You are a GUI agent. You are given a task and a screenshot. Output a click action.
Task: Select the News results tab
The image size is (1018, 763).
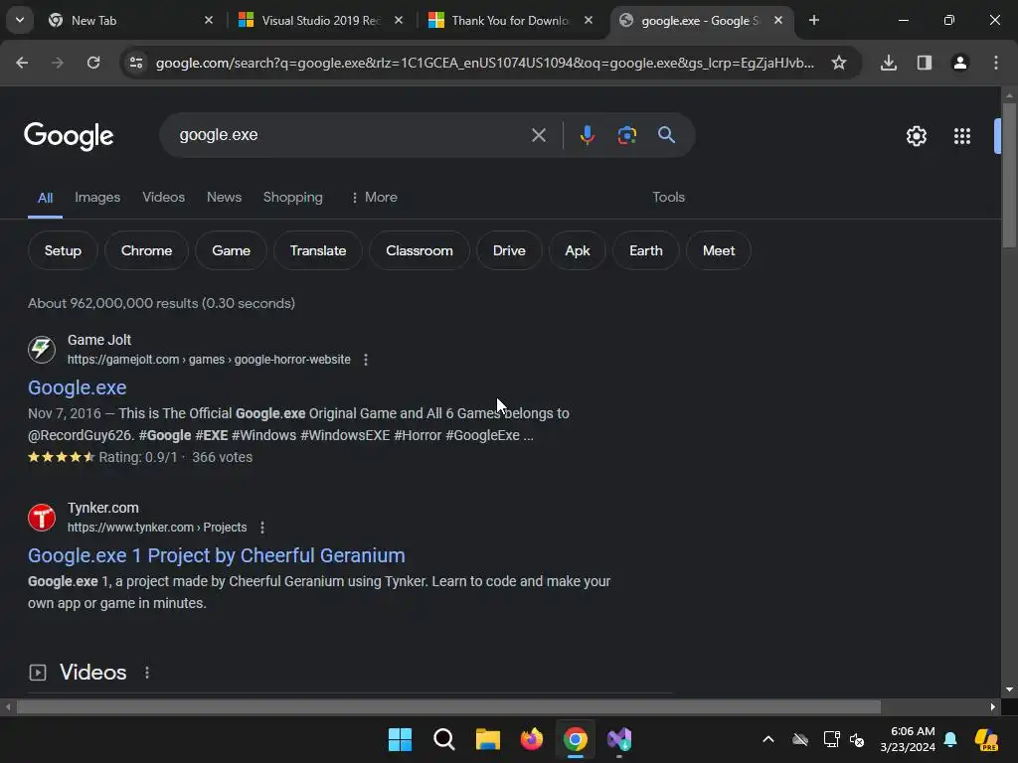coord(224,198)
